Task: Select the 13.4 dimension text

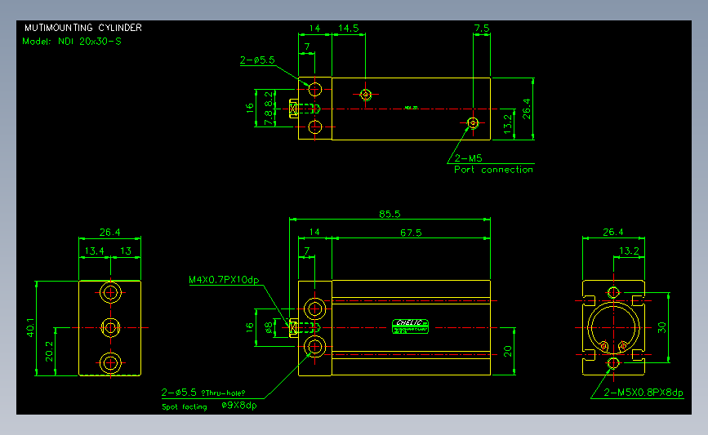Action: (95, 251)
